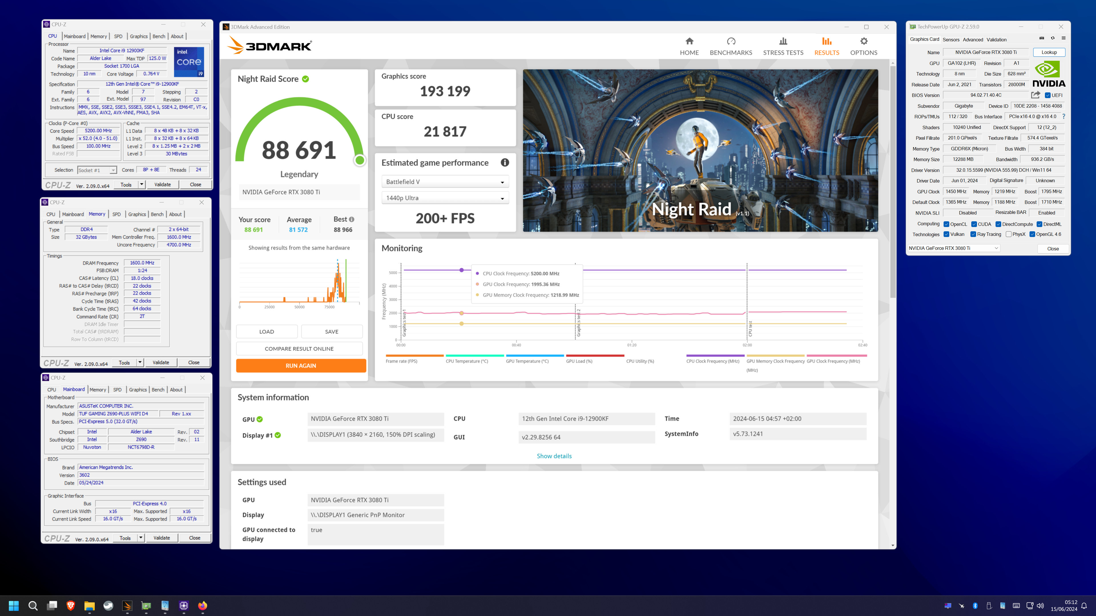Image resolution: width=1096 pixels, height=616 pixels.
Task: Click the Lookup button in GPU-Z
Action: coord(1049,52)
